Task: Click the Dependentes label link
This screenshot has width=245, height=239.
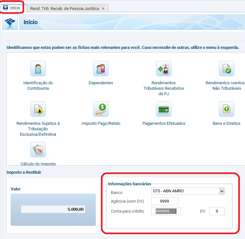Action: (x=101, y=83)
